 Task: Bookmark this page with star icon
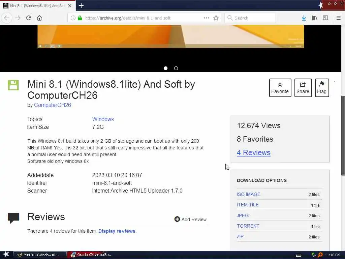[216, 18]
